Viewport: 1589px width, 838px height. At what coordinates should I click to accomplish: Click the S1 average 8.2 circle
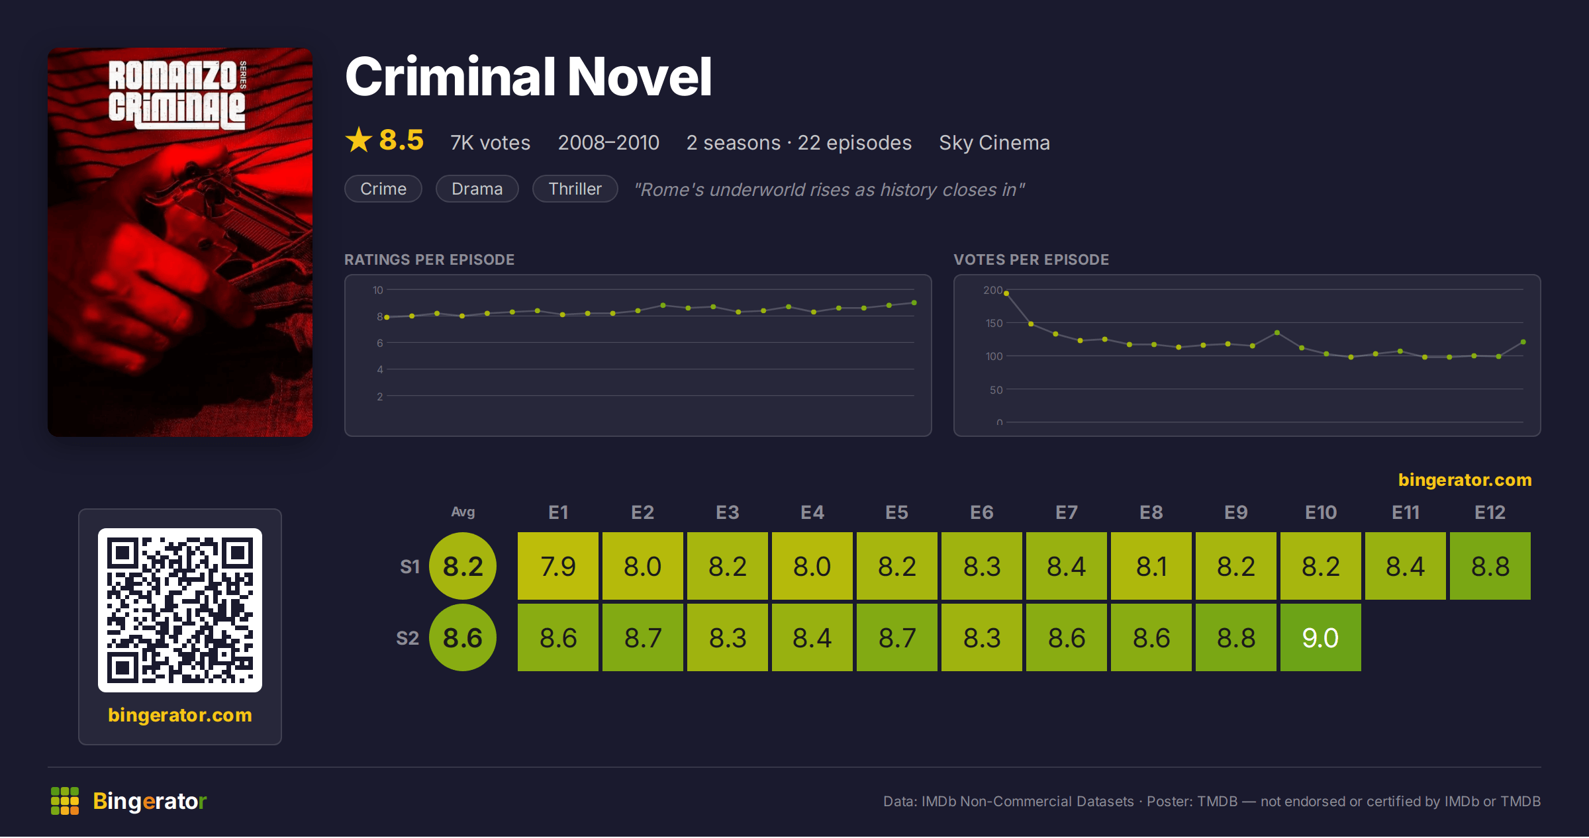pos(463,566)
